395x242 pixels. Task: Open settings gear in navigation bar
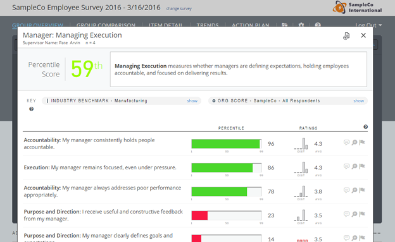[301, 25]
